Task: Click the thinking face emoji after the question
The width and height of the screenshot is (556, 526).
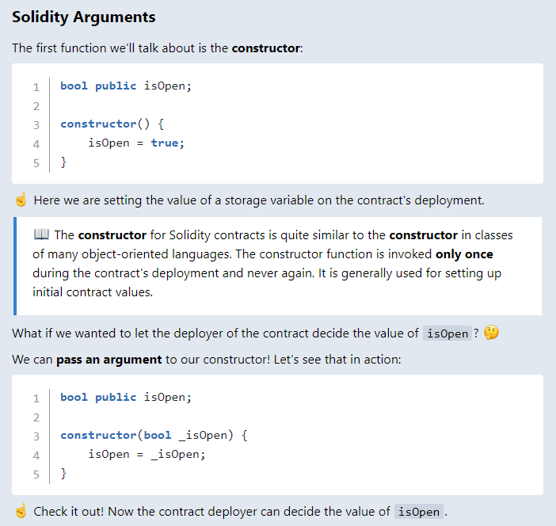Action: (491, 334)
